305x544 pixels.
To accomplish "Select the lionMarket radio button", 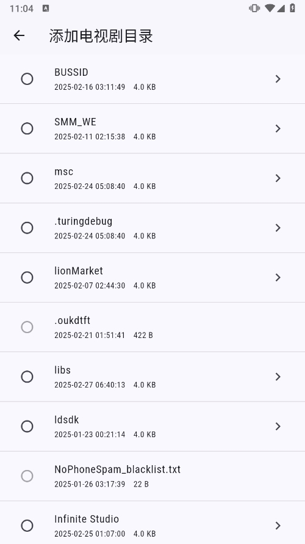I will click(x=27, y=278).
